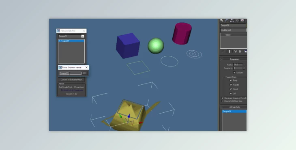The height and width of the screenshot is (150, 296).
Task: Click the ASnapshots Pro title bar icon
Action: 58,31
